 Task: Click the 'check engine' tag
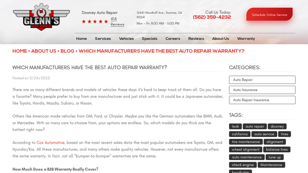click(243, 165)
